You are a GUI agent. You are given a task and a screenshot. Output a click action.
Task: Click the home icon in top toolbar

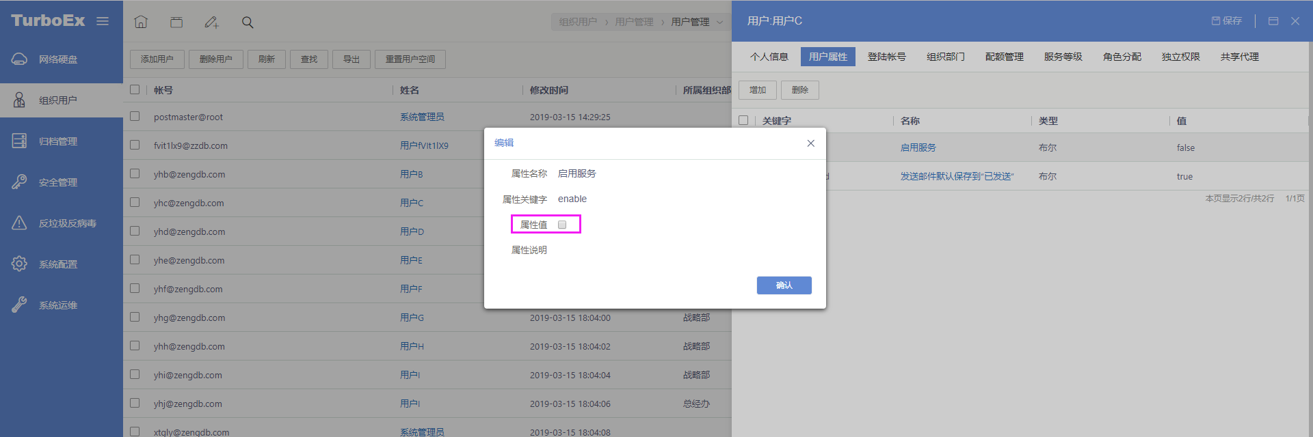pyautogui.click(x=141, y=22)
